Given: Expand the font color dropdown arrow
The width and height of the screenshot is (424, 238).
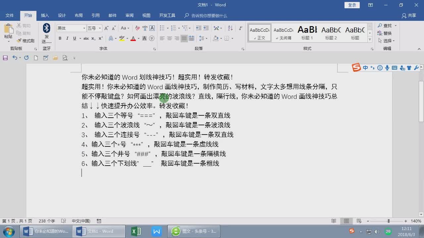Looking at the screenshot, I should pyautogui.click(x=139, y=38).
